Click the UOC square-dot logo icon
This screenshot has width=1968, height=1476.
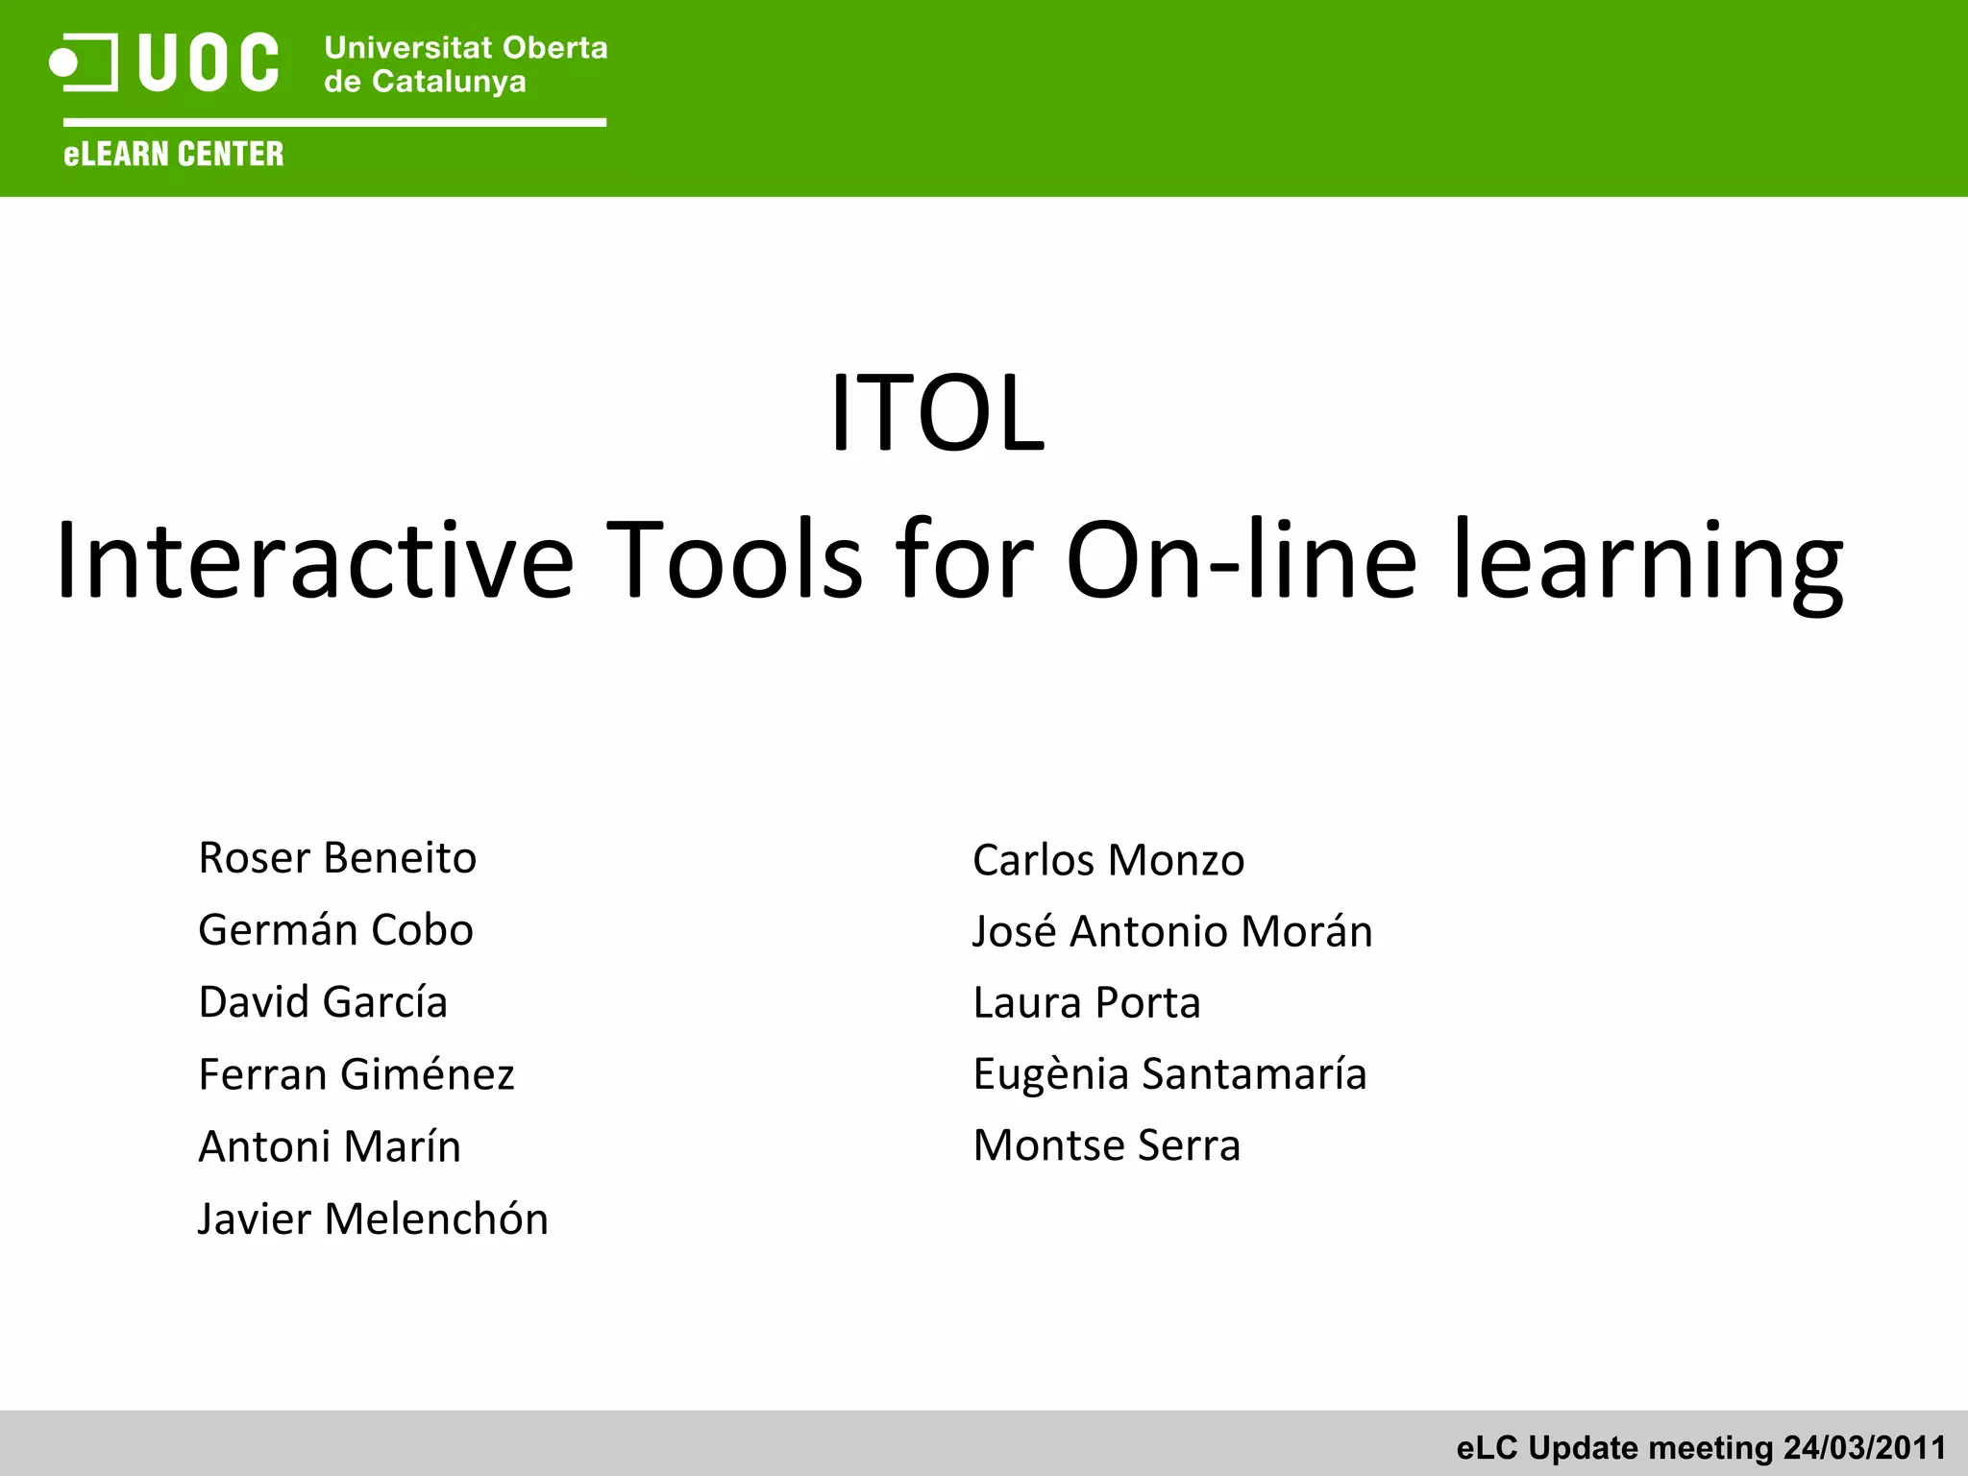click(x=83, y=63)
